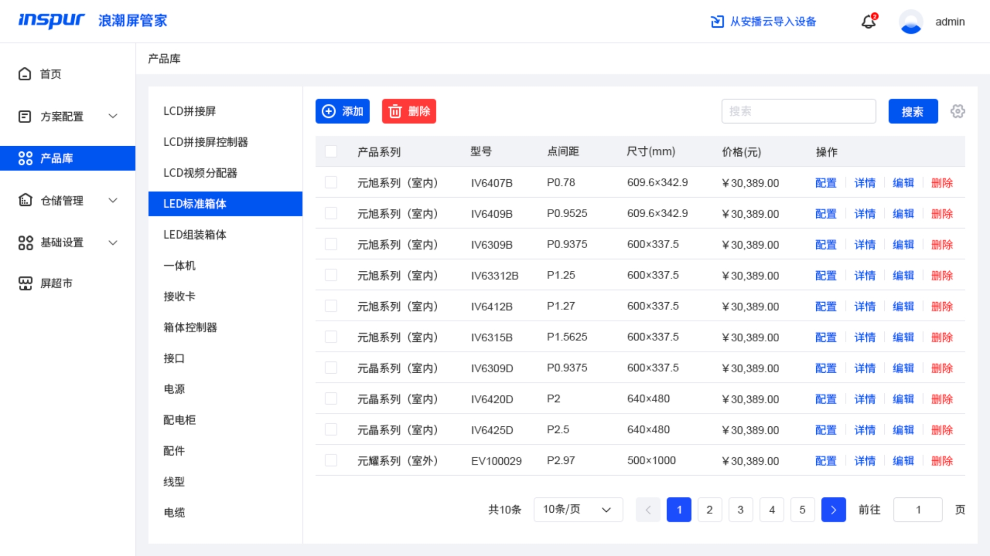Expand the 基础设置 menu chevron
Image resolution: width=990 pixels, height=556 pixels.
[113, 242]
